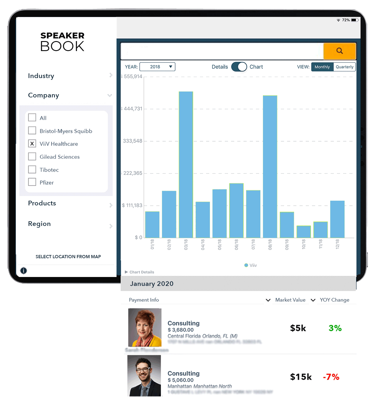Select the 06/18 bar in chart

tap(236, 210)
